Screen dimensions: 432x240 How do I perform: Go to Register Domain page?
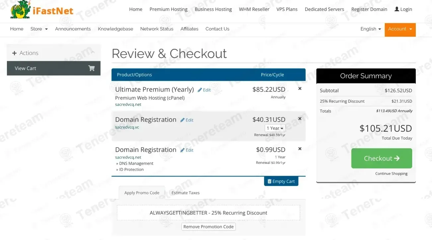pyautogui.click(x=369, y=9)
